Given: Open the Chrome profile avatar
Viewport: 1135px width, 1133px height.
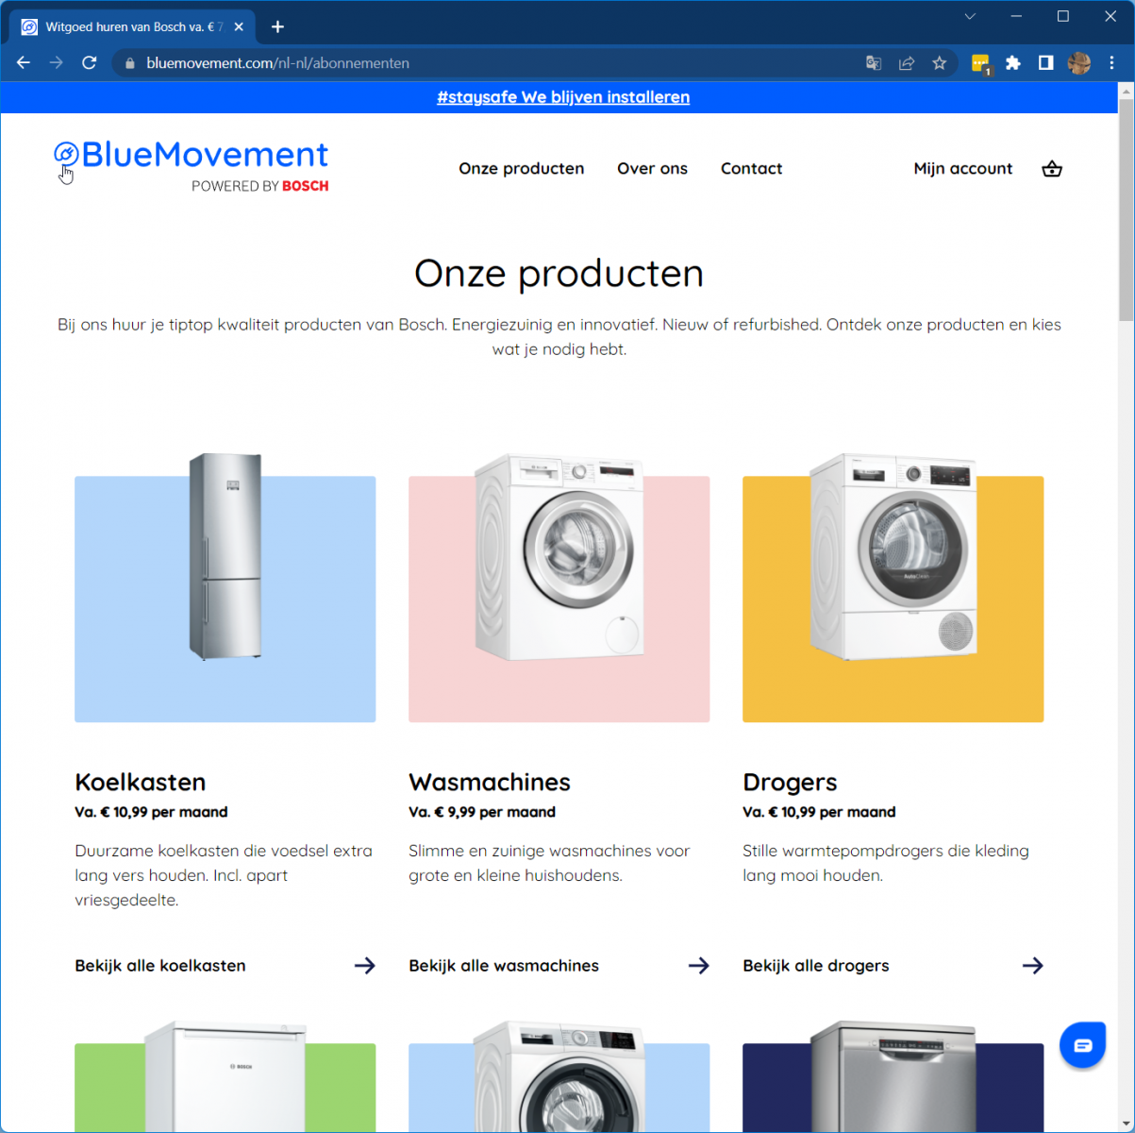Looking at the screenshot, I should 1079,63.
